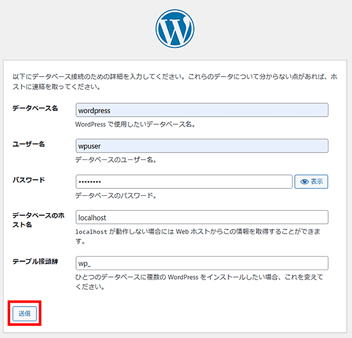352x338 pixels.
Task: Click the データベース名 field containing wordpress
Action: (202, 110)
